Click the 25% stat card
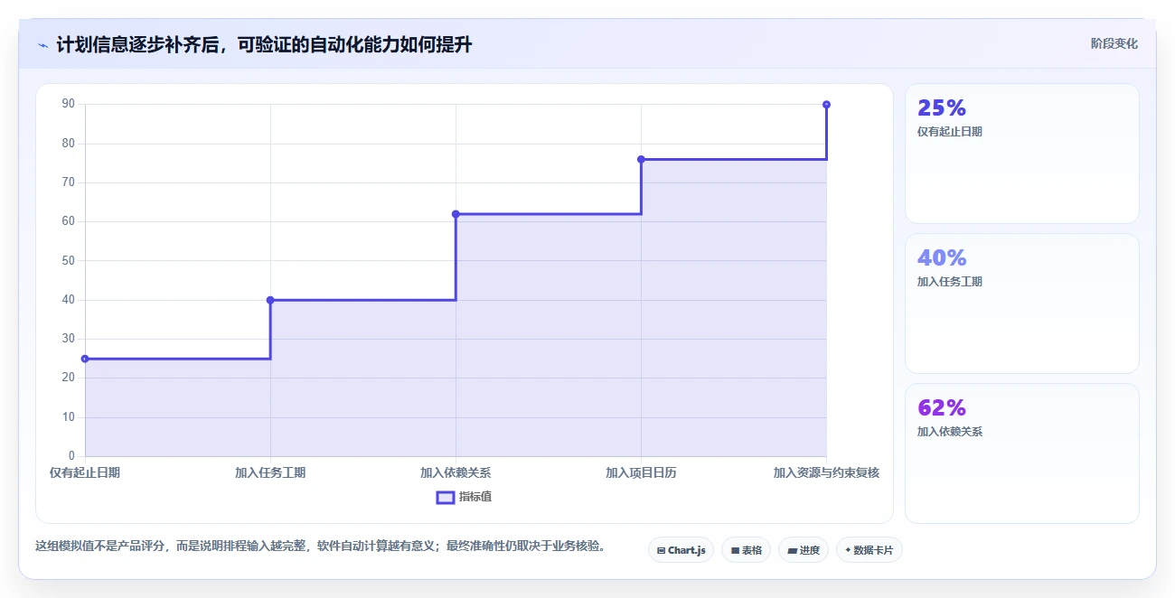 click(1021, 154)
